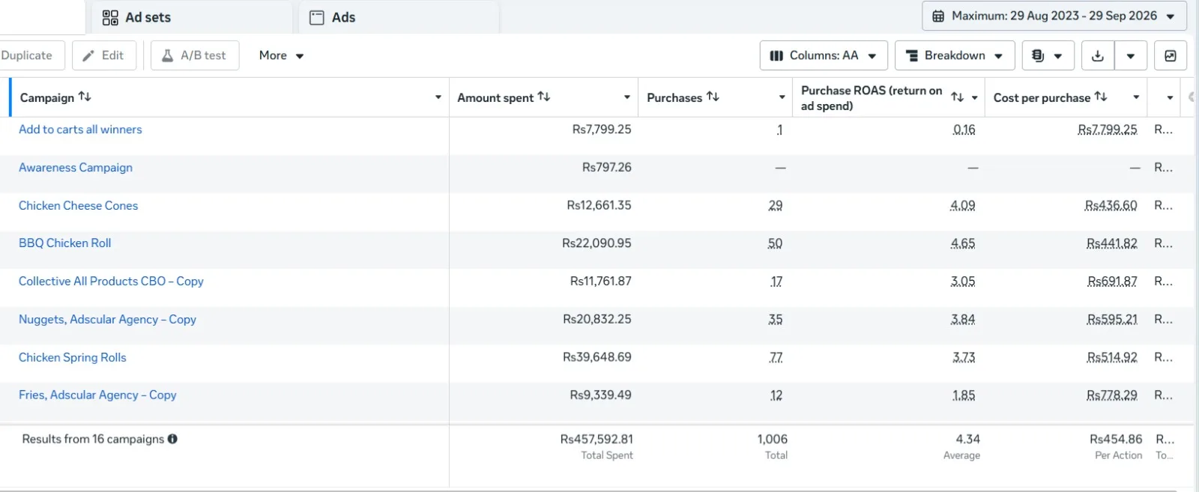Click the Breakdown list icon
The width and height of the screenshot is (1199, 492).
912,55
